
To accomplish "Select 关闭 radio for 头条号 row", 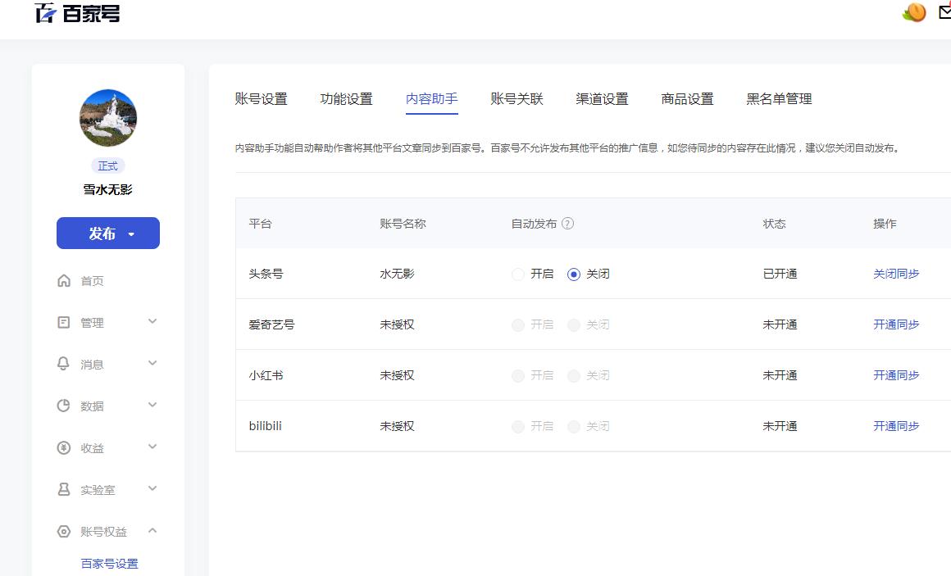I will point(574,274).
